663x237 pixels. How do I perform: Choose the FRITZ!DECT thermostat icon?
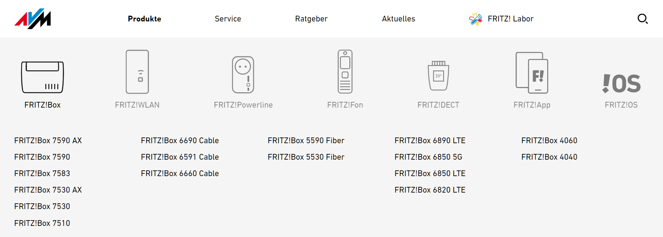coord(438,75)
